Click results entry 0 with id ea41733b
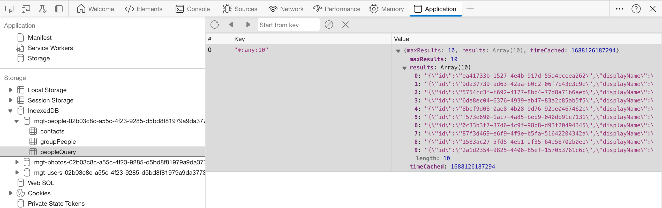662x208 pixels. point(534,76)
